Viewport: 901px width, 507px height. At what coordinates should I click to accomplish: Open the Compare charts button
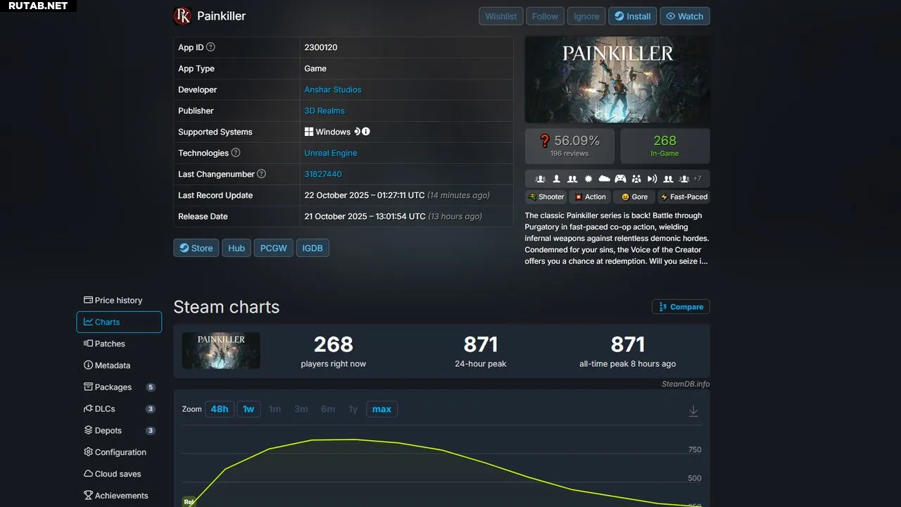coord(681,307)
